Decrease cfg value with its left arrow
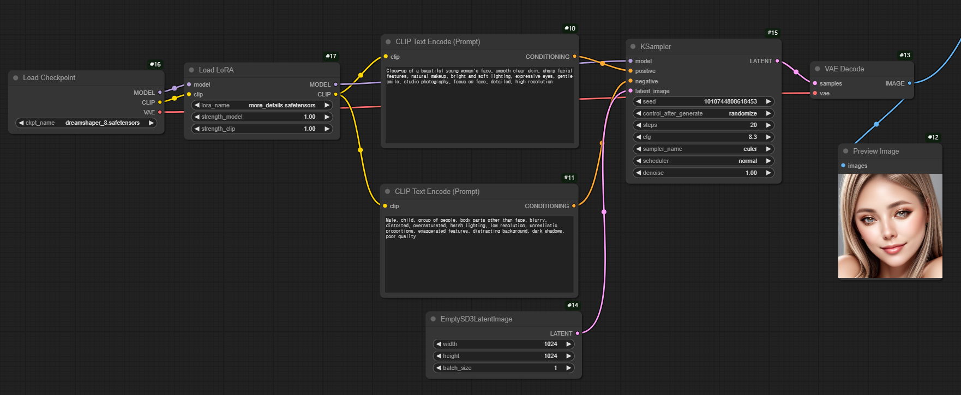This screenshot has width=961, height=395. click(x=638, y=137)
